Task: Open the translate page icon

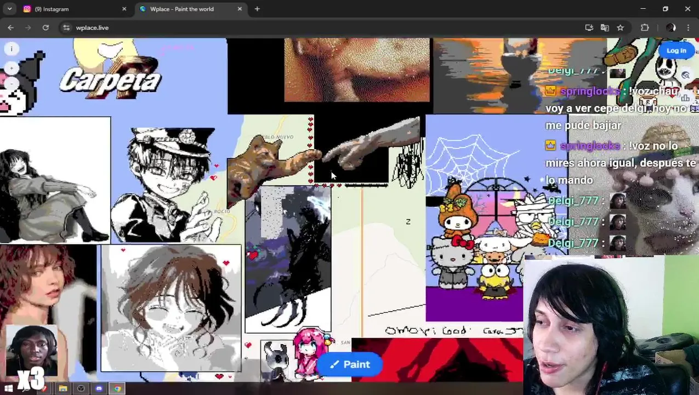Action: [x=605, y=27]
